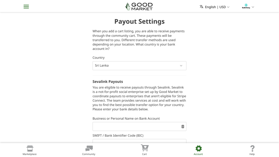Select the Cart tab label
Screen dimensions: 279x157
(144, 154)
